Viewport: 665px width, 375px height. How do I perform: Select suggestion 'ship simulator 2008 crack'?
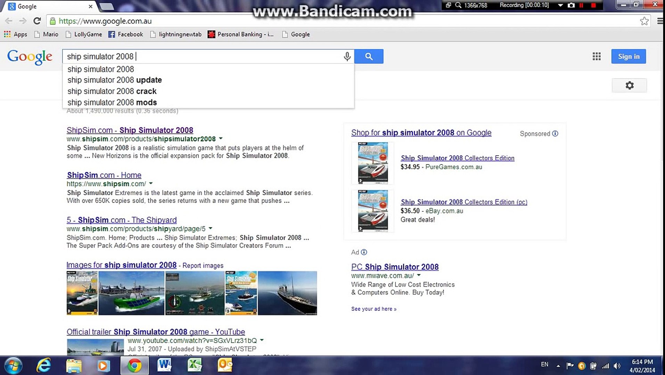[208, 91]
